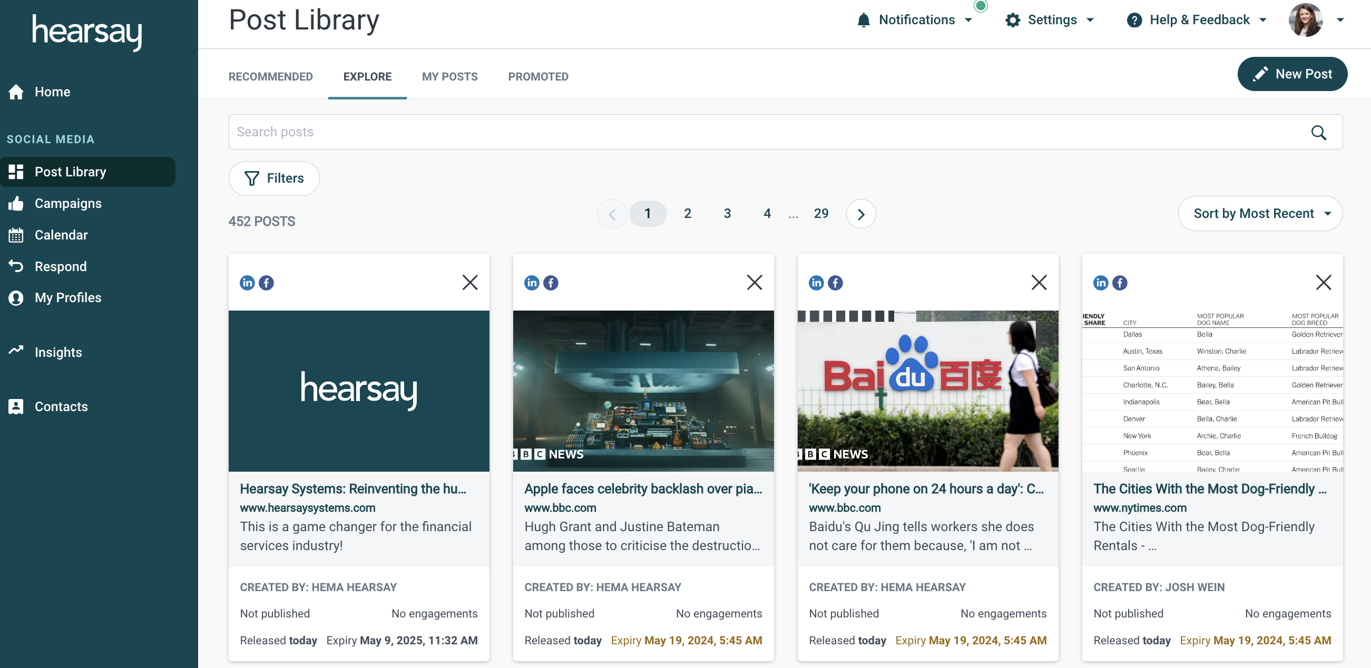Dismiss the Baidu 'Keep your phone on' card
This screenshot has width=1371, height=668.
pyautogui.click(x=1039, y=282)
